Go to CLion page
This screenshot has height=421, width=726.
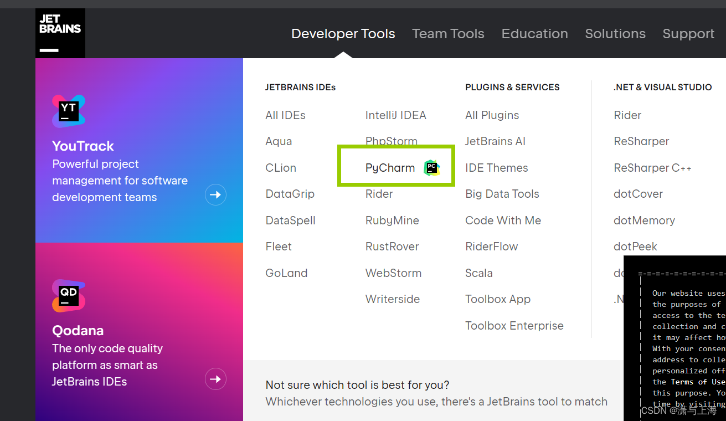point(281,168)
